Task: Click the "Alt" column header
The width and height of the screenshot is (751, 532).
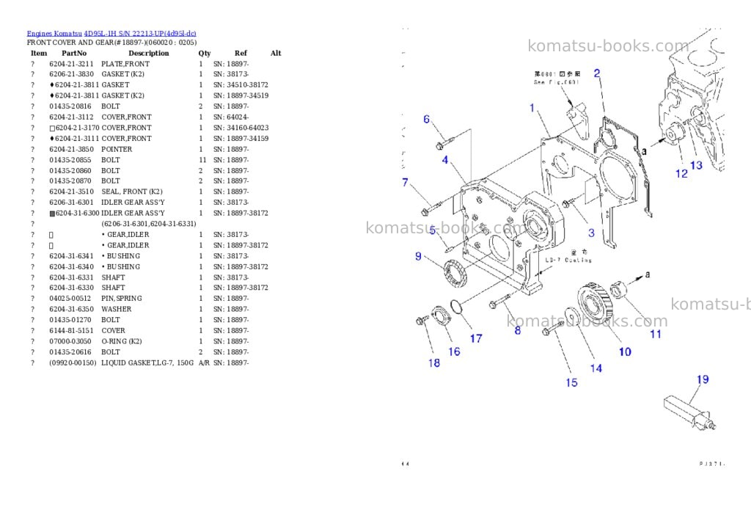Action: point(276,53)
